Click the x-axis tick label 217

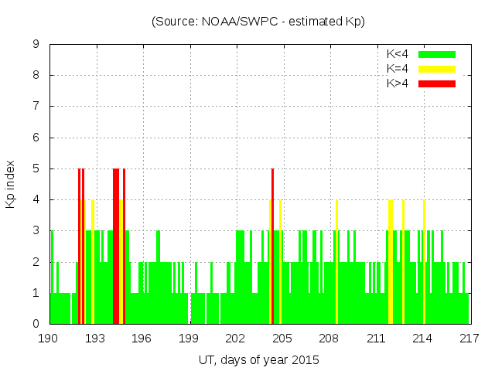[469, 338]
